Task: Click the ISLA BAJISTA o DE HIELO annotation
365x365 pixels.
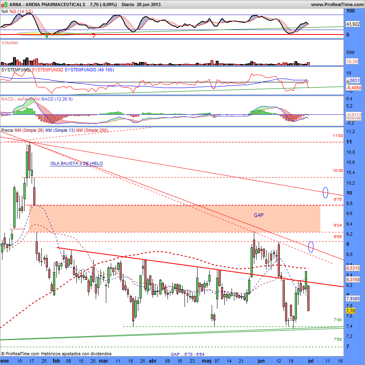Action: 76,163
